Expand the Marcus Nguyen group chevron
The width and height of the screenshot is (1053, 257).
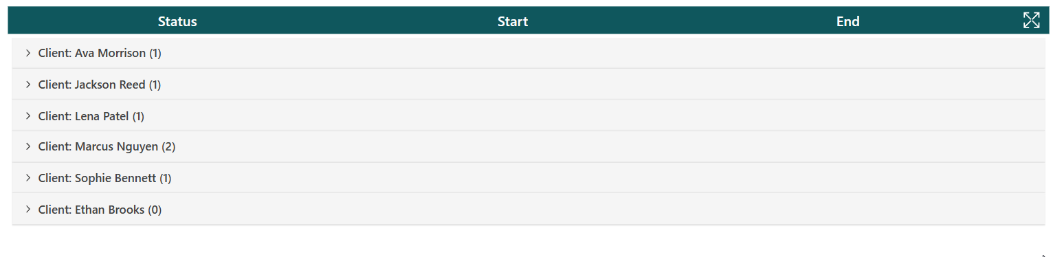click(x=28, y=146)
